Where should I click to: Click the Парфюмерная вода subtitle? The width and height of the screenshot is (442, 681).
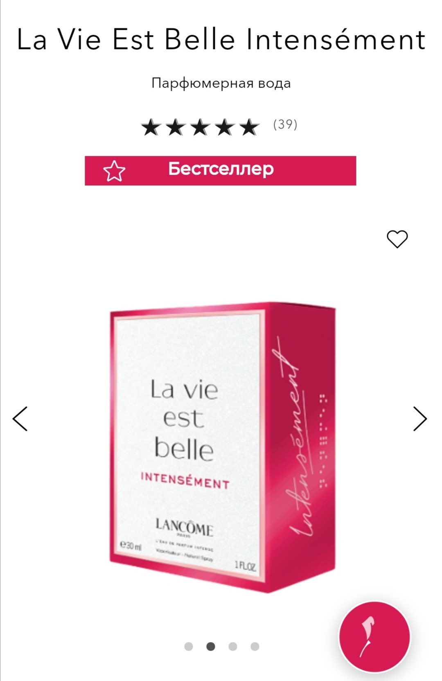221,83
